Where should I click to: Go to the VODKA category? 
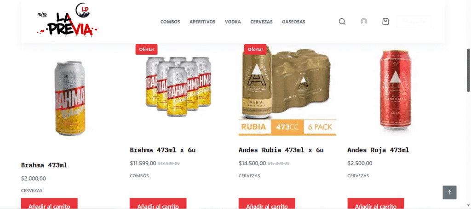[233, 22]
